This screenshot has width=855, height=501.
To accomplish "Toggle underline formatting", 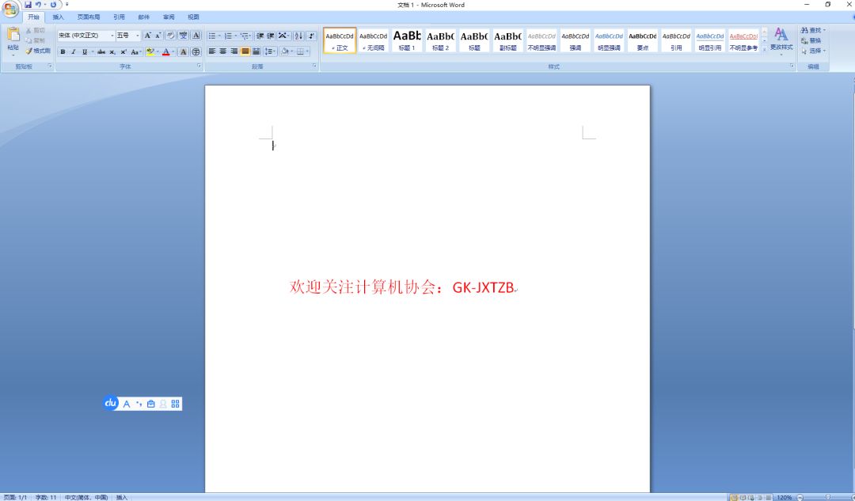I will coord(85,51).
